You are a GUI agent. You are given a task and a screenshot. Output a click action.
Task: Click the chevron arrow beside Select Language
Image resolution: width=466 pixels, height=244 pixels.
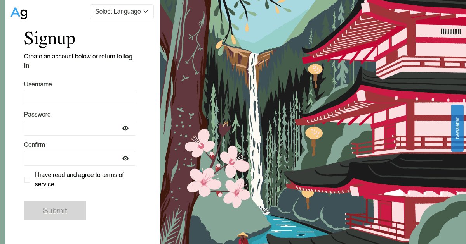click(146, 12)
